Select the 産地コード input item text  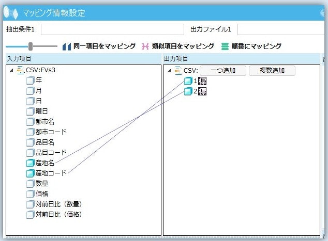point(51,173)
